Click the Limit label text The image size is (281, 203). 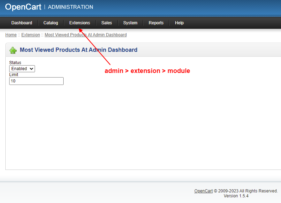tap(14, 75)
